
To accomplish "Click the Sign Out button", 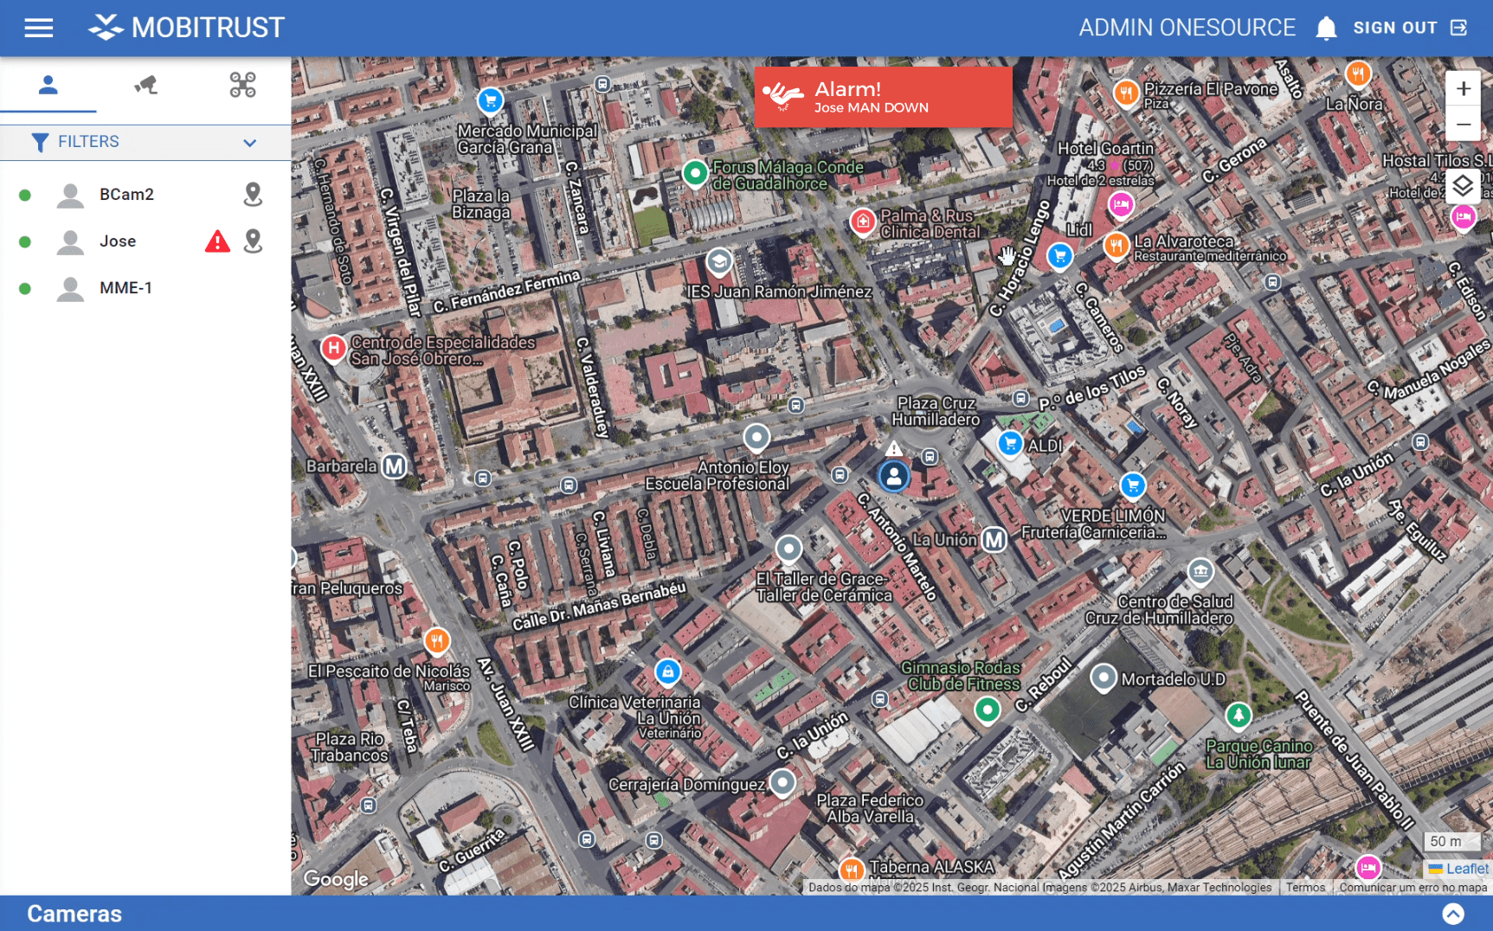I will pyautogui.click(x=1409, y=28).
